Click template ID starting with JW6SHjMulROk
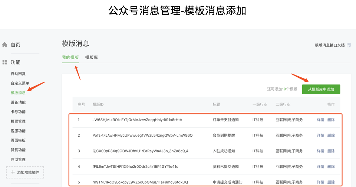Viewport: 356px width, 187px height. point(137,120)
